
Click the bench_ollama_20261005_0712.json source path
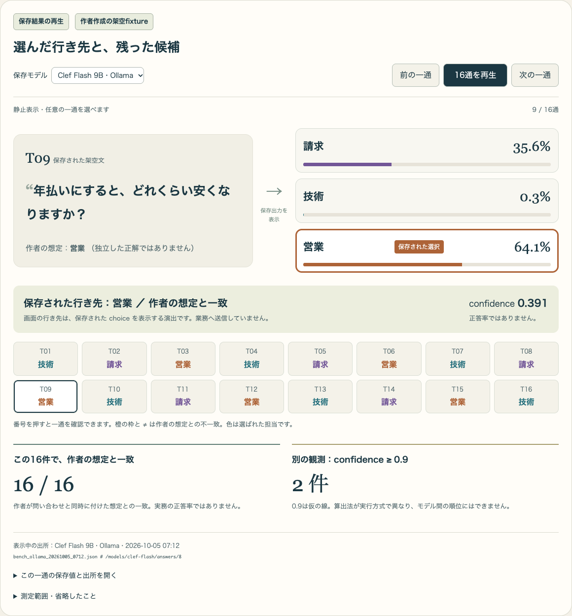[x=97, y=557]
